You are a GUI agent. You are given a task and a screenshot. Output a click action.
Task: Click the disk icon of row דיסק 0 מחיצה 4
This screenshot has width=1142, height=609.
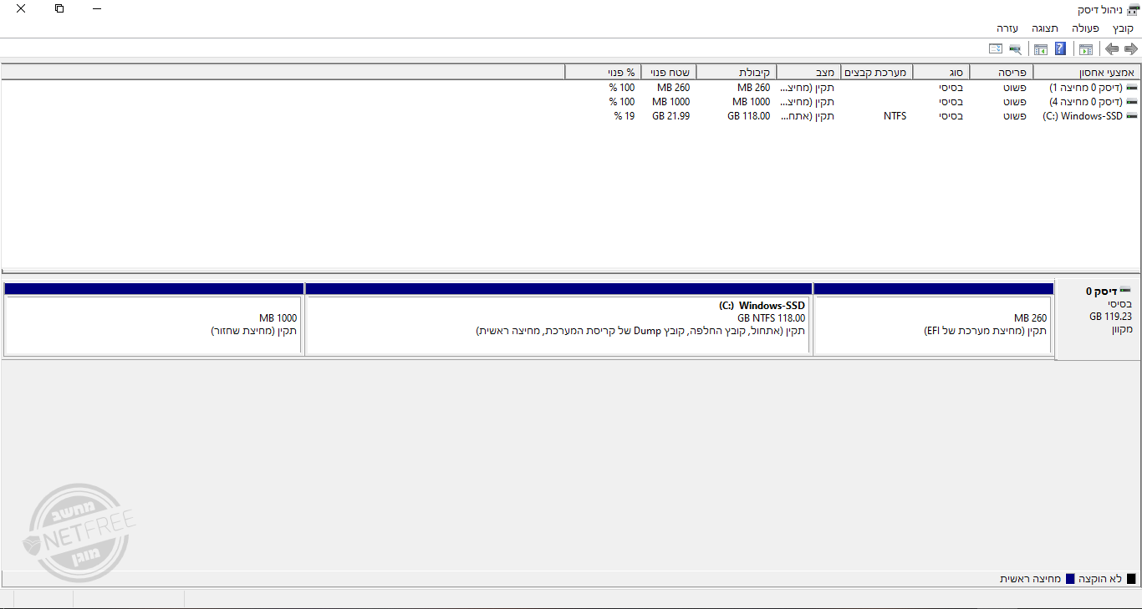[x=1132, y=102]
